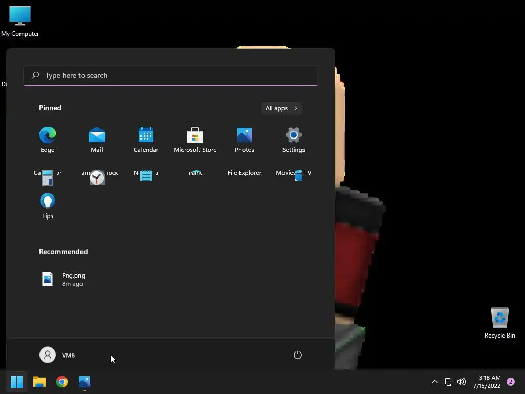Click the Type here to search field

coord(171,75)
